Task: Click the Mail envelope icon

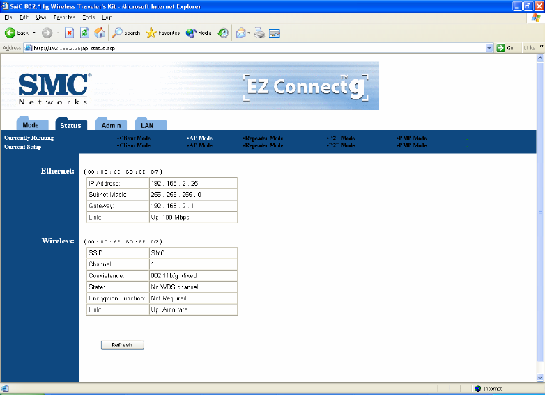Action: tap(241, 33)
